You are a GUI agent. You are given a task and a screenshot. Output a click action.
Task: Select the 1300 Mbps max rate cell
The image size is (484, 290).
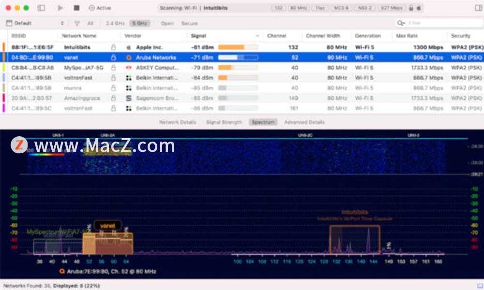[x=428, y=47]
